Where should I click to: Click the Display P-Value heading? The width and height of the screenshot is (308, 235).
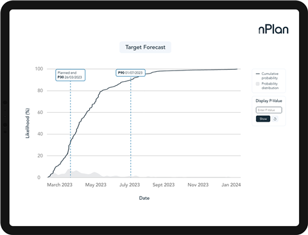[x=269, y=101]
